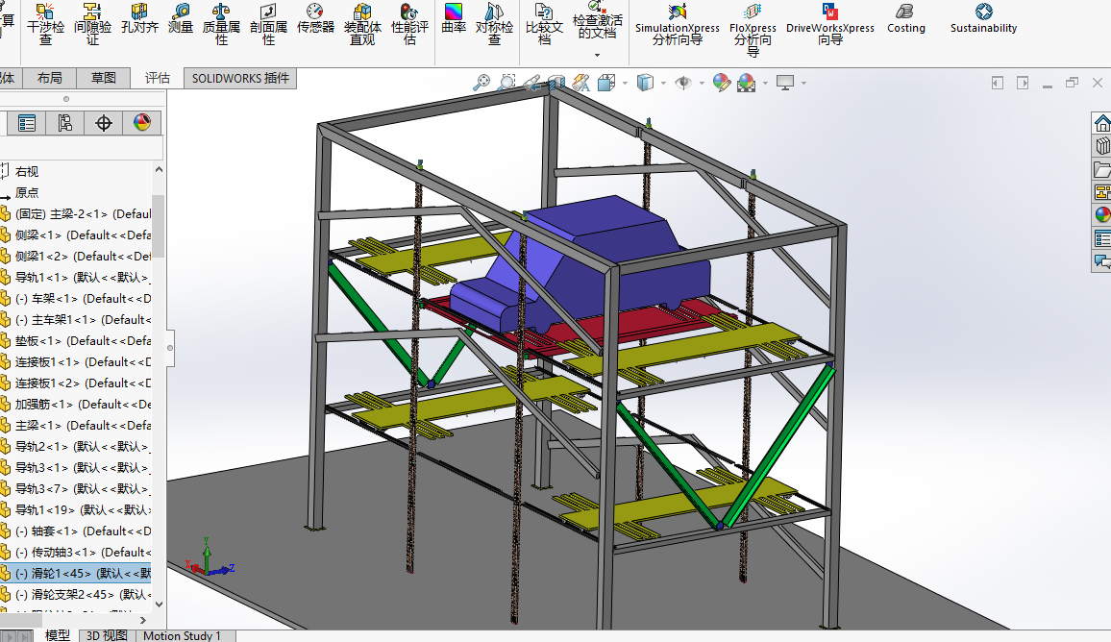
Task: Open Custom Properties icon in task pane
Action: tap(1101, 238)
